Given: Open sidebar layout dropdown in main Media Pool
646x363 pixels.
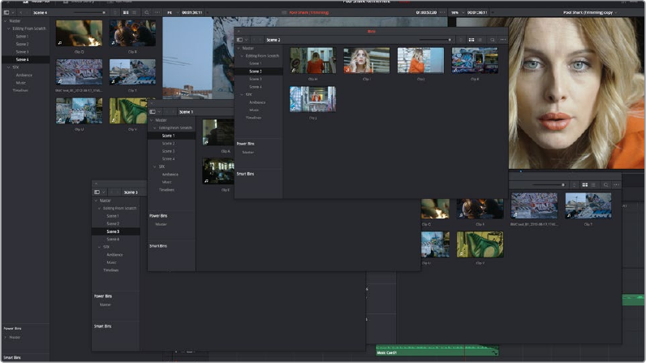Looking at the screenshot, I should (13, 12).
